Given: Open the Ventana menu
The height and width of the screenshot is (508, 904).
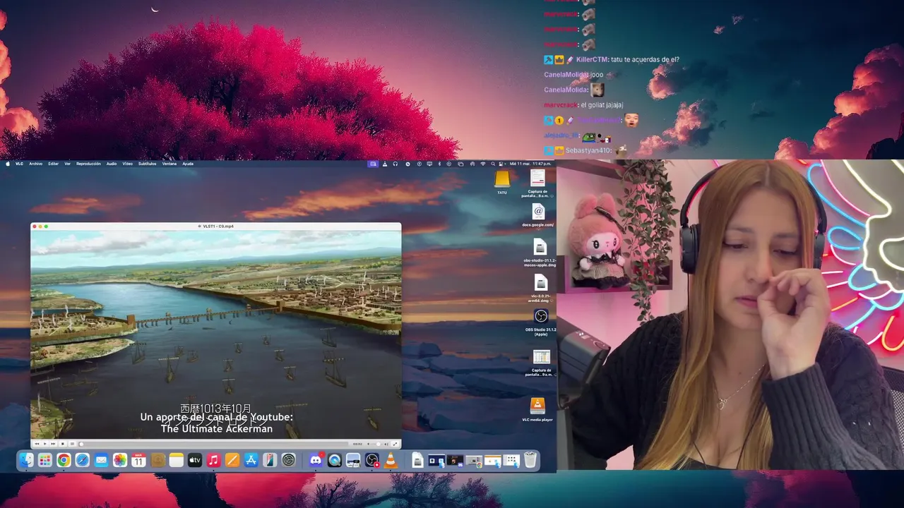Looking at the screenshot, I should (169, 164).
